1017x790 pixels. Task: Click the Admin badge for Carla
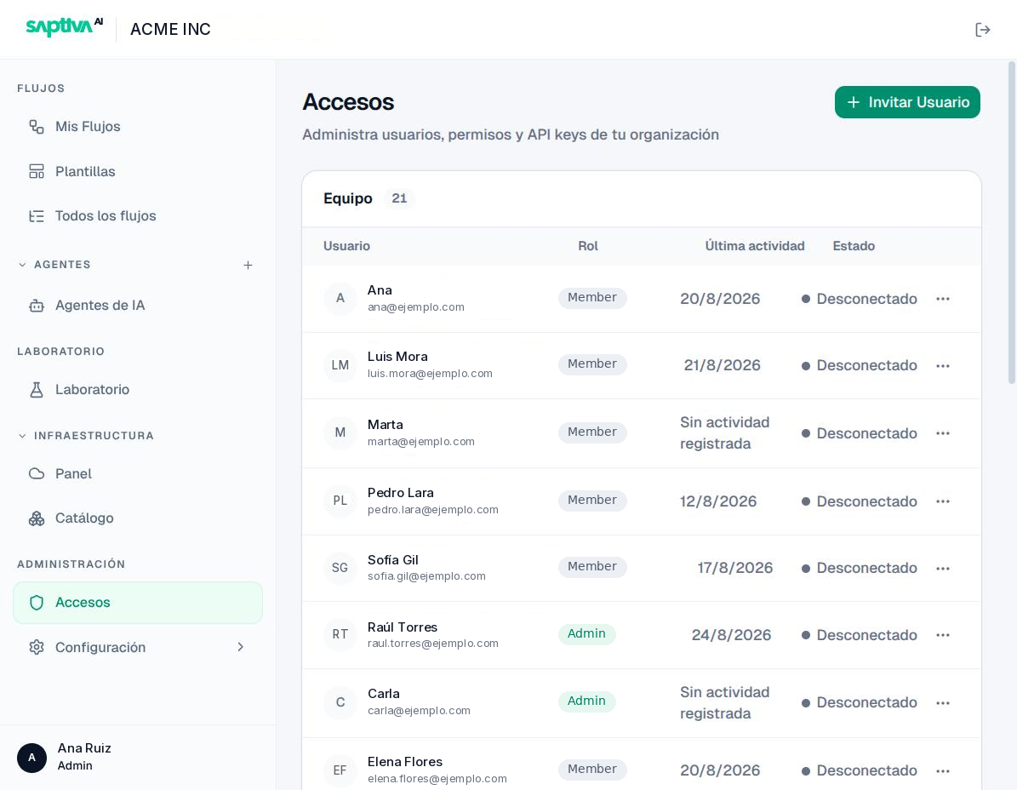click(586, 701)
